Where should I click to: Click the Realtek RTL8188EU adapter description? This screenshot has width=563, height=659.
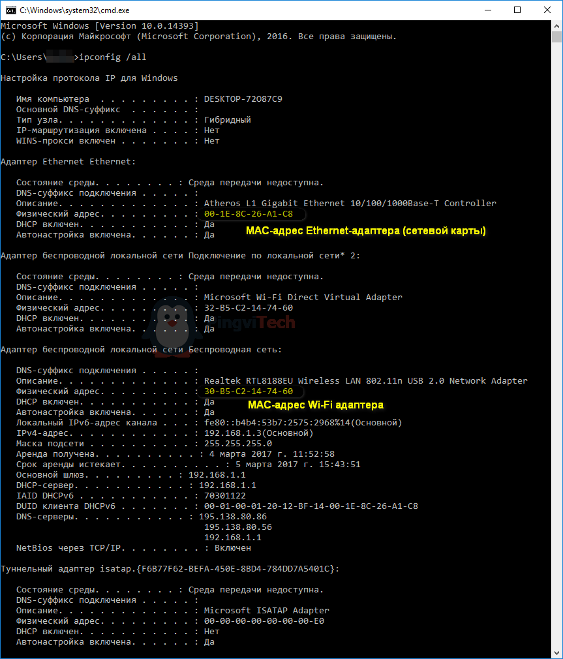click(x=365, y=381)
